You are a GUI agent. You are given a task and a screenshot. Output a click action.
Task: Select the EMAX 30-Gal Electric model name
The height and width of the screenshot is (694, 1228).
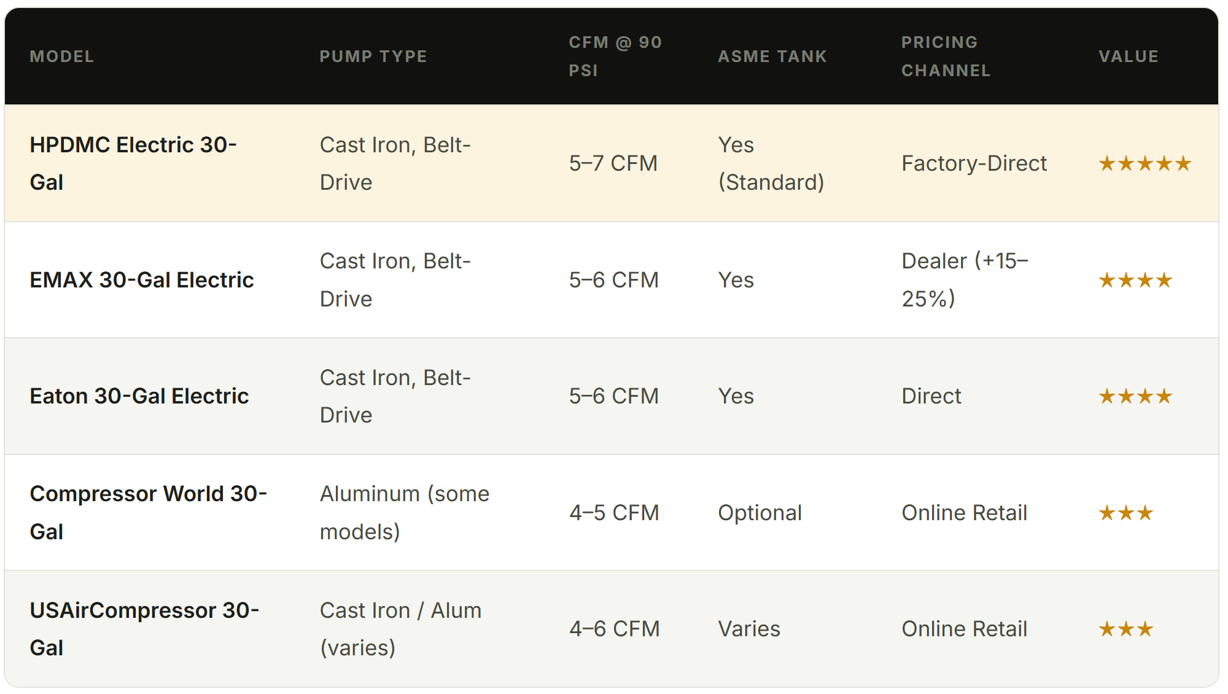142,280
